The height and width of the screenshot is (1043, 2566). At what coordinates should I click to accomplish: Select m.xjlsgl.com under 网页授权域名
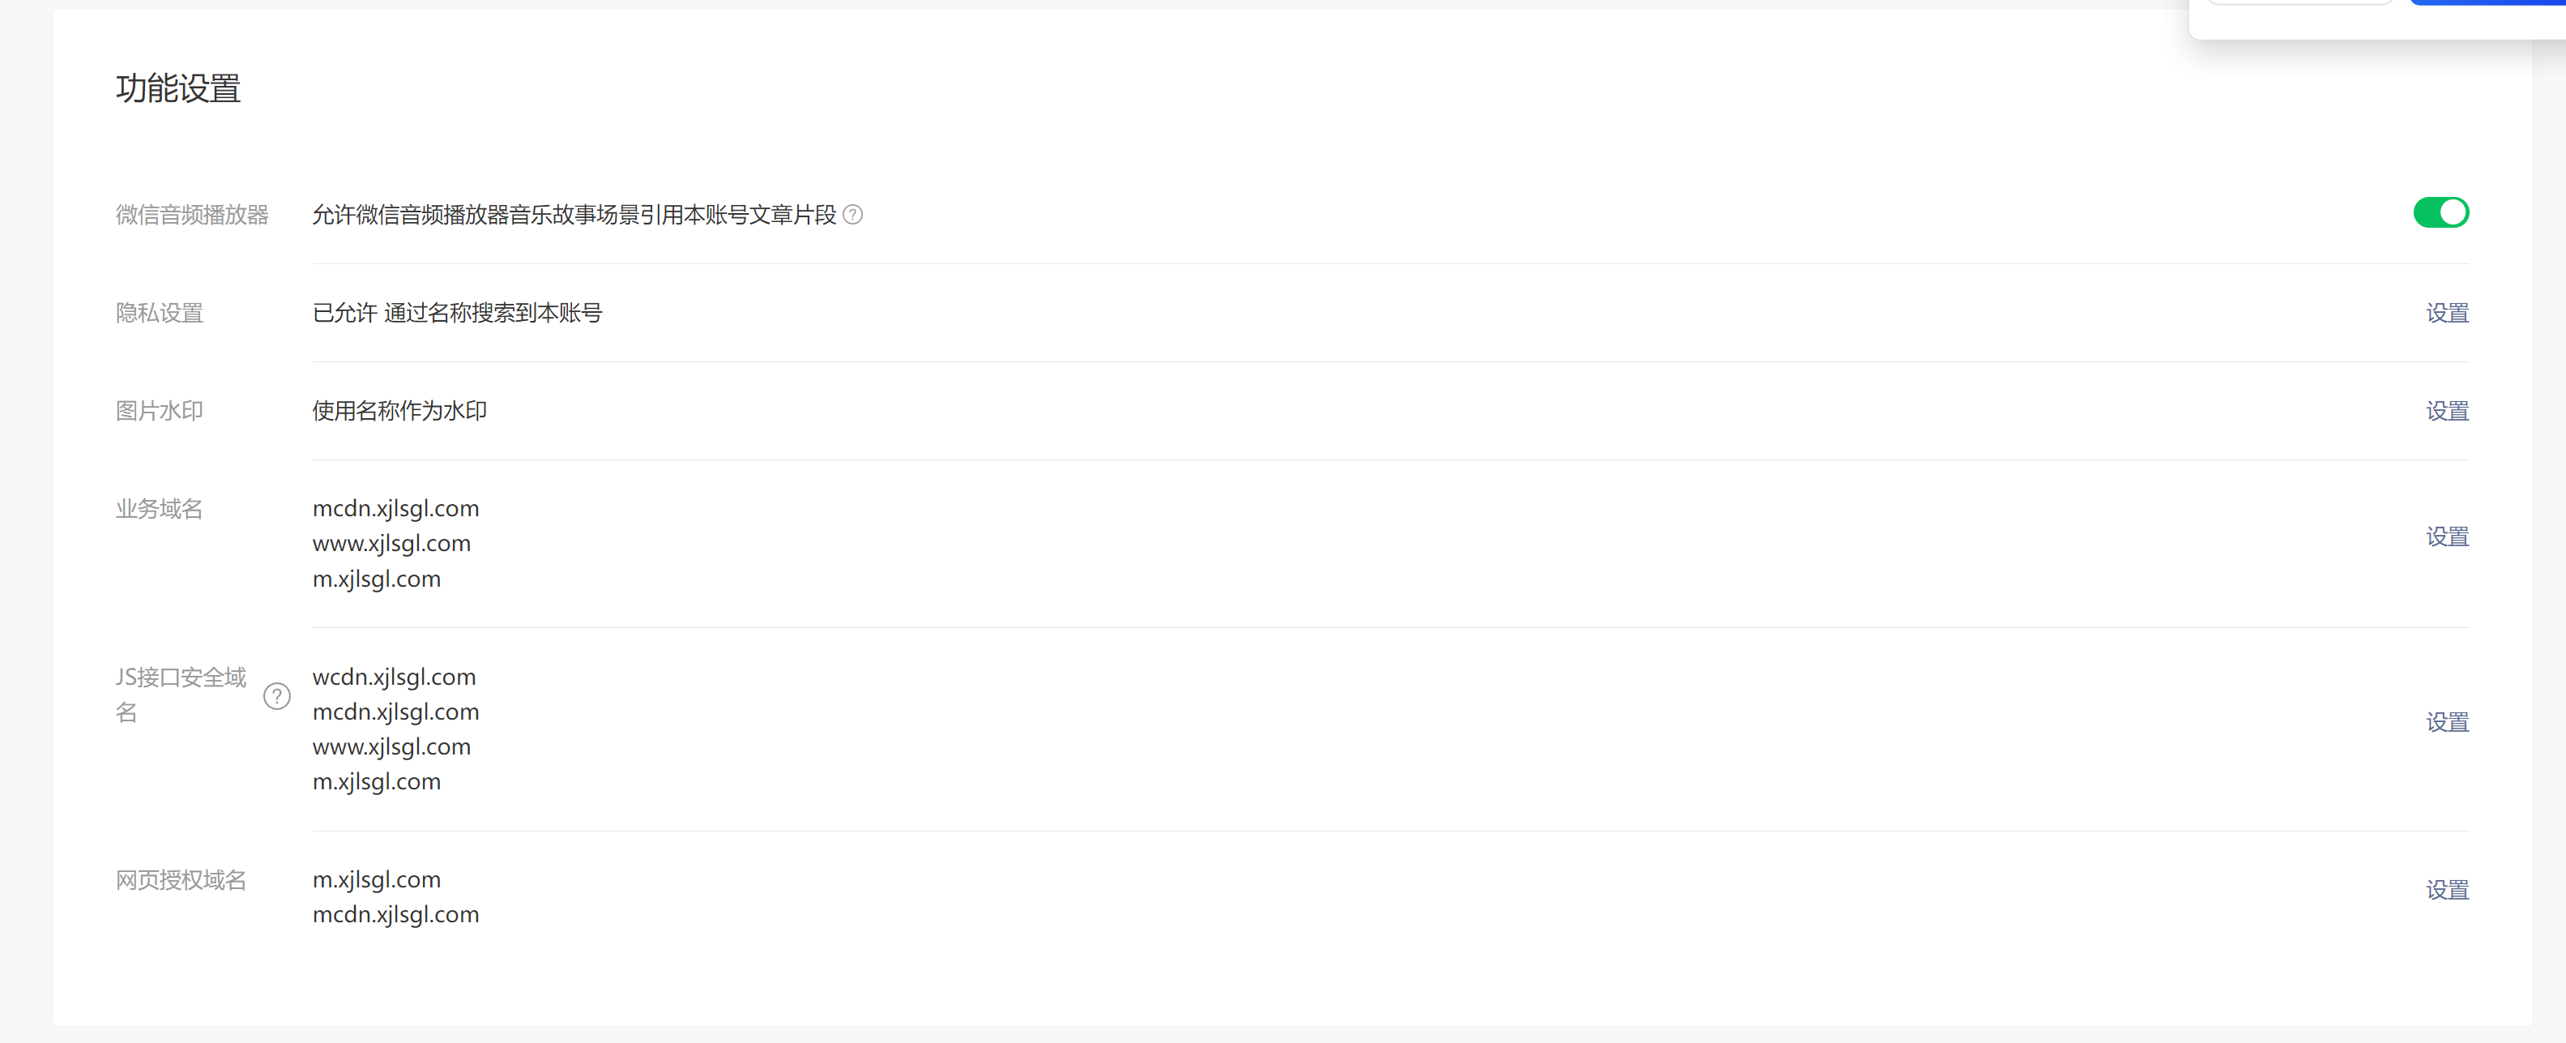[x=377, y=879]
